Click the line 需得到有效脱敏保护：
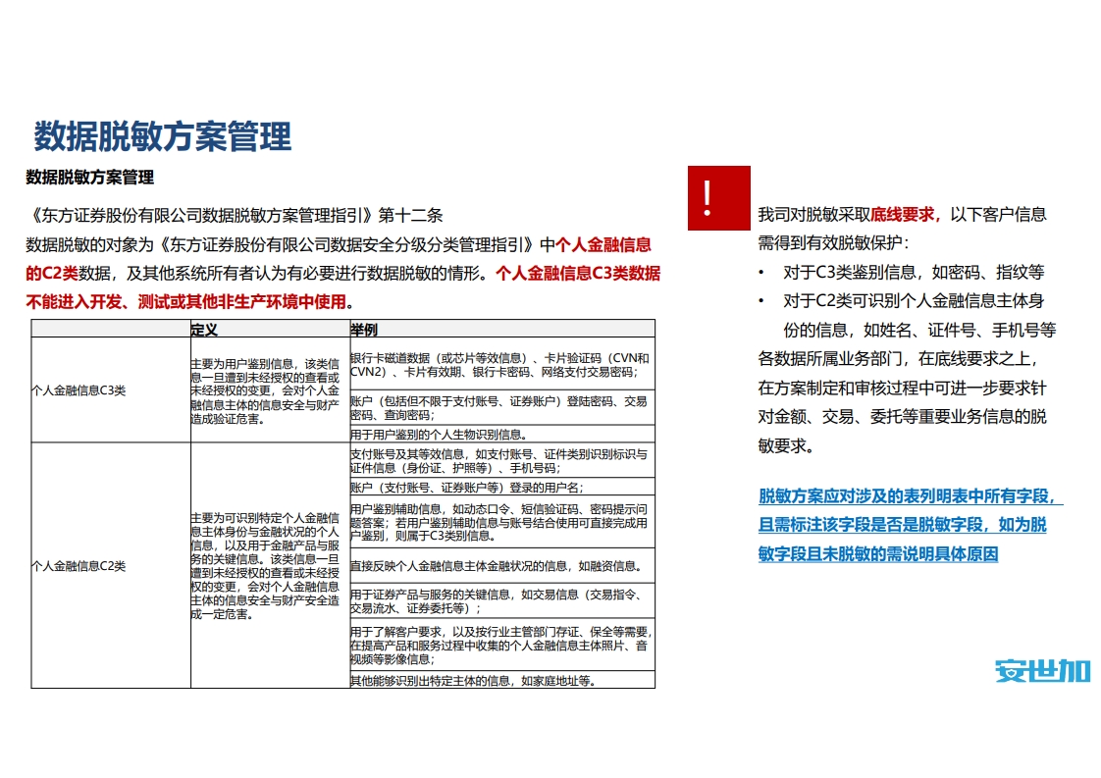 (833, 243)
